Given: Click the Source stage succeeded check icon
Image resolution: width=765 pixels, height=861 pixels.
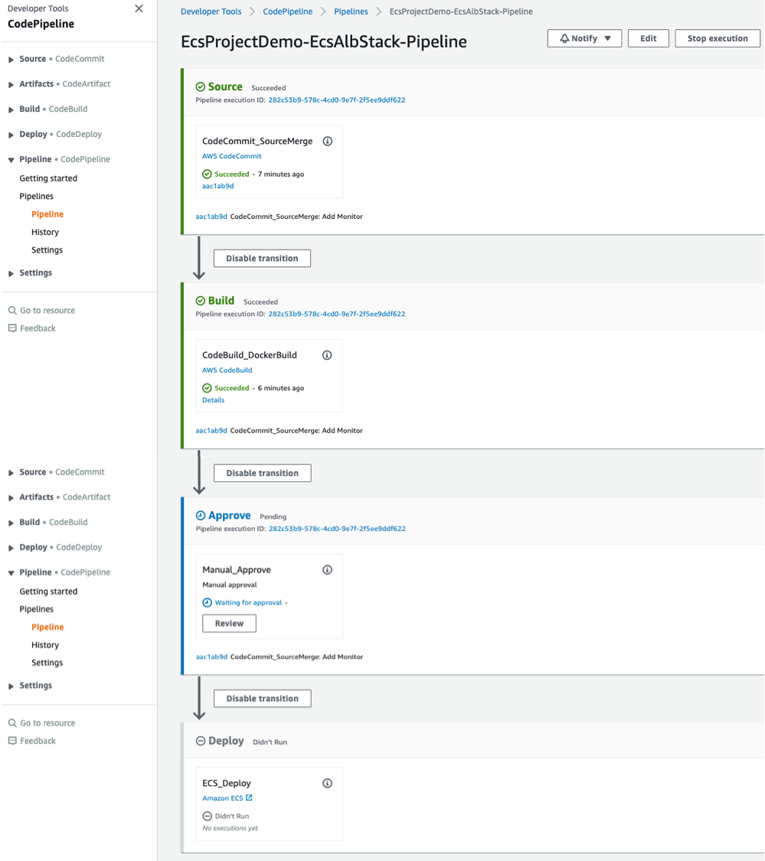Looking at the screenshot, I should [201, 86].
